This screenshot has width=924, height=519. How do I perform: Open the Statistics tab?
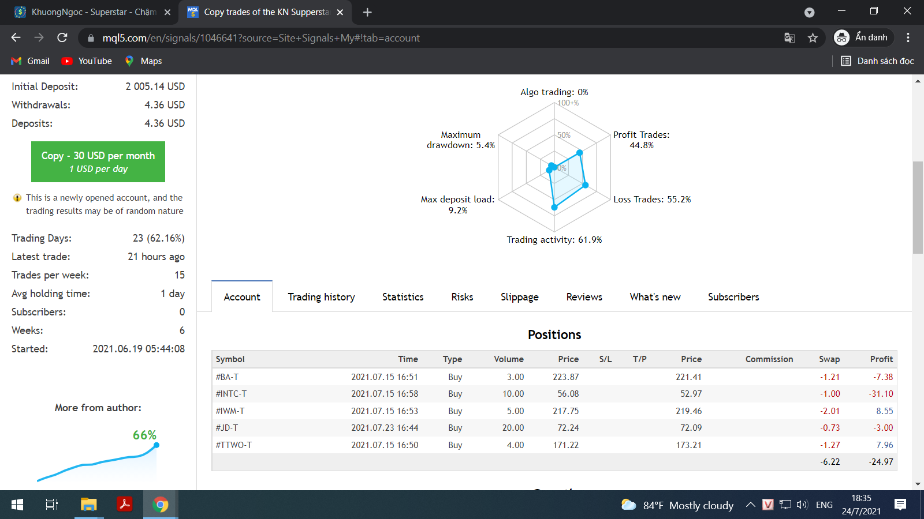point(403,297)
